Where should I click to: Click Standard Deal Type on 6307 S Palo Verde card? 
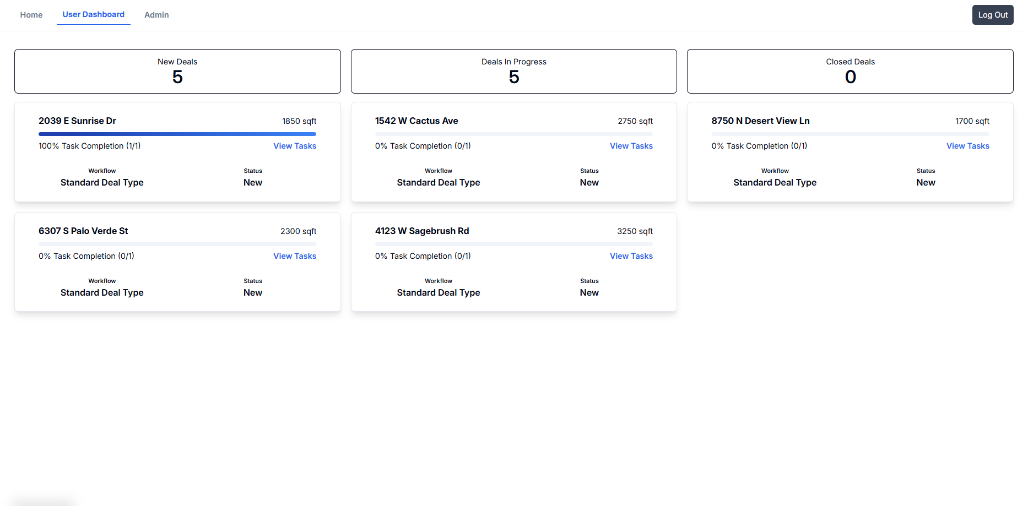coord(102,292)
